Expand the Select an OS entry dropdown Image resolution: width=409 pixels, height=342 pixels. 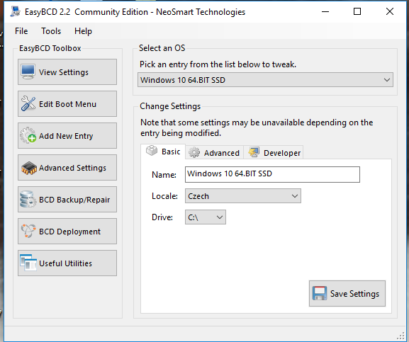[x=265, y=80]
